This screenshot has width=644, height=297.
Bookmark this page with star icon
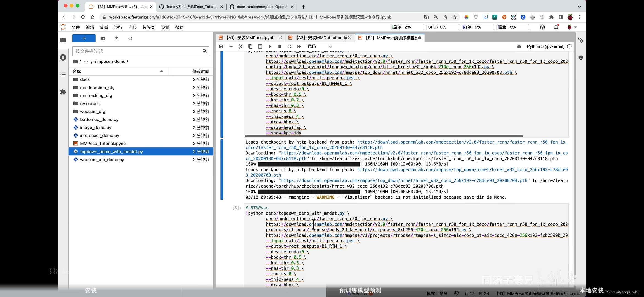pyautogui.click(x=455, y=17)
